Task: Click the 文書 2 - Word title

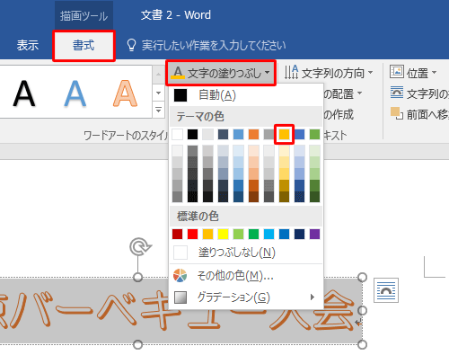Action: click(176, 15)
